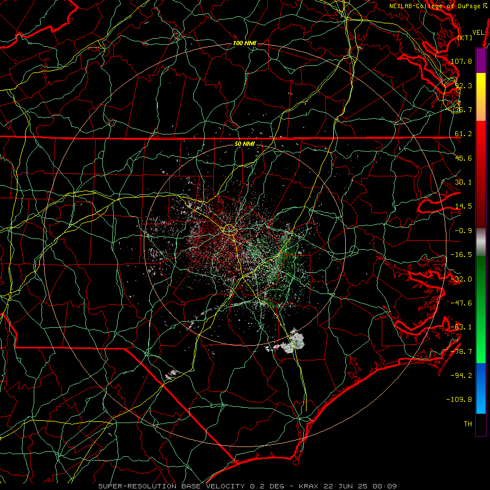Click the 76.7 legend value
Viewport: 490px width, 490px height.
pos(463,109)
